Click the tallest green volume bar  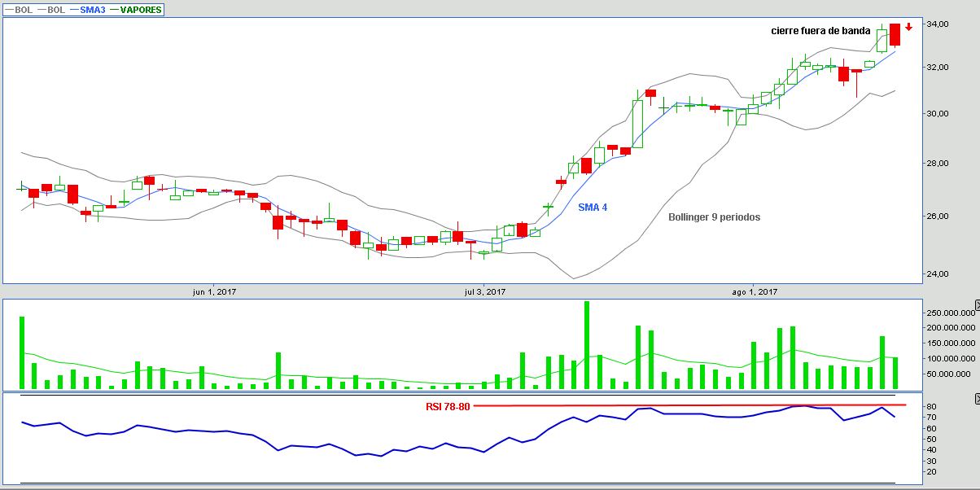586,345
